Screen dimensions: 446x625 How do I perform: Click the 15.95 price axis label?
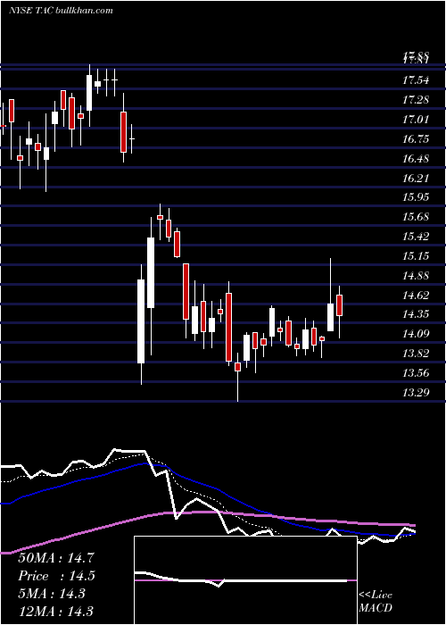[416, 197]
